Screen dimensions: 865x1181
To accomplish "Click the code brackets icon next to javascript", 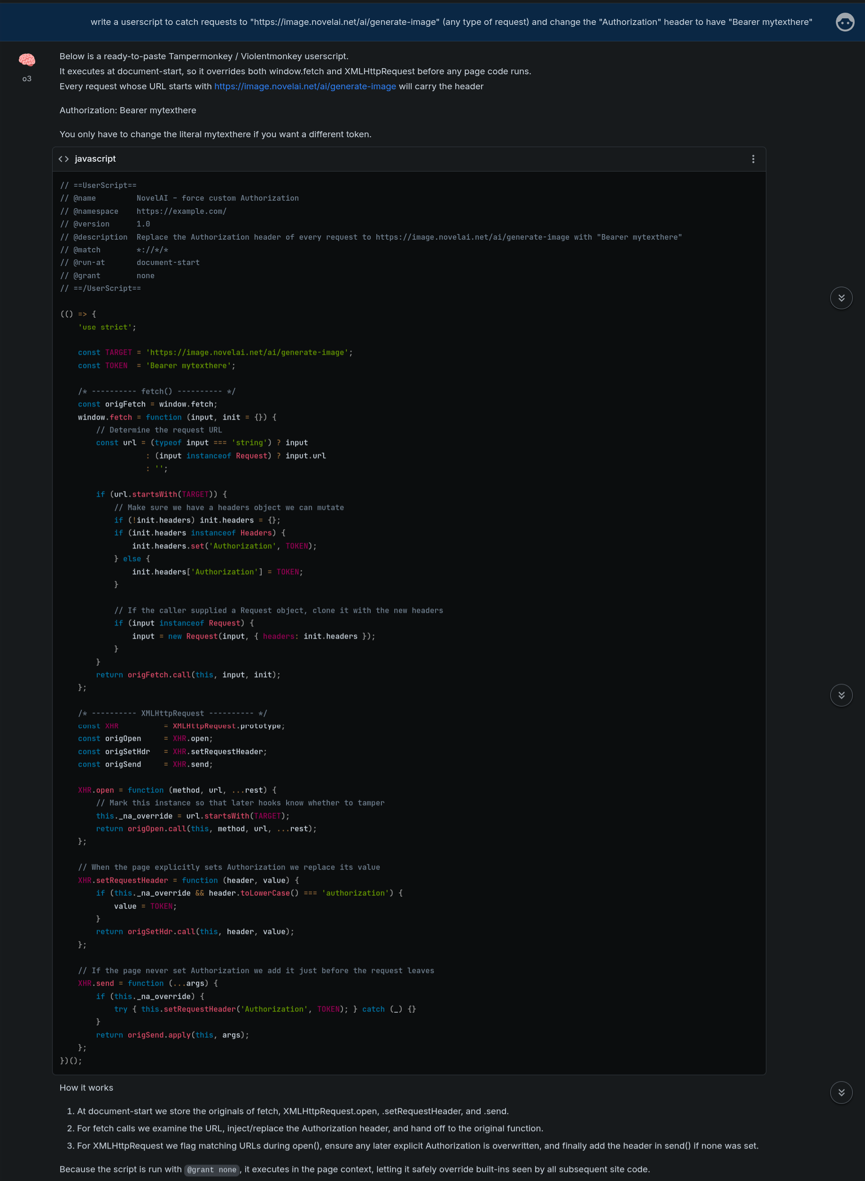I will (x=64, y=159).
